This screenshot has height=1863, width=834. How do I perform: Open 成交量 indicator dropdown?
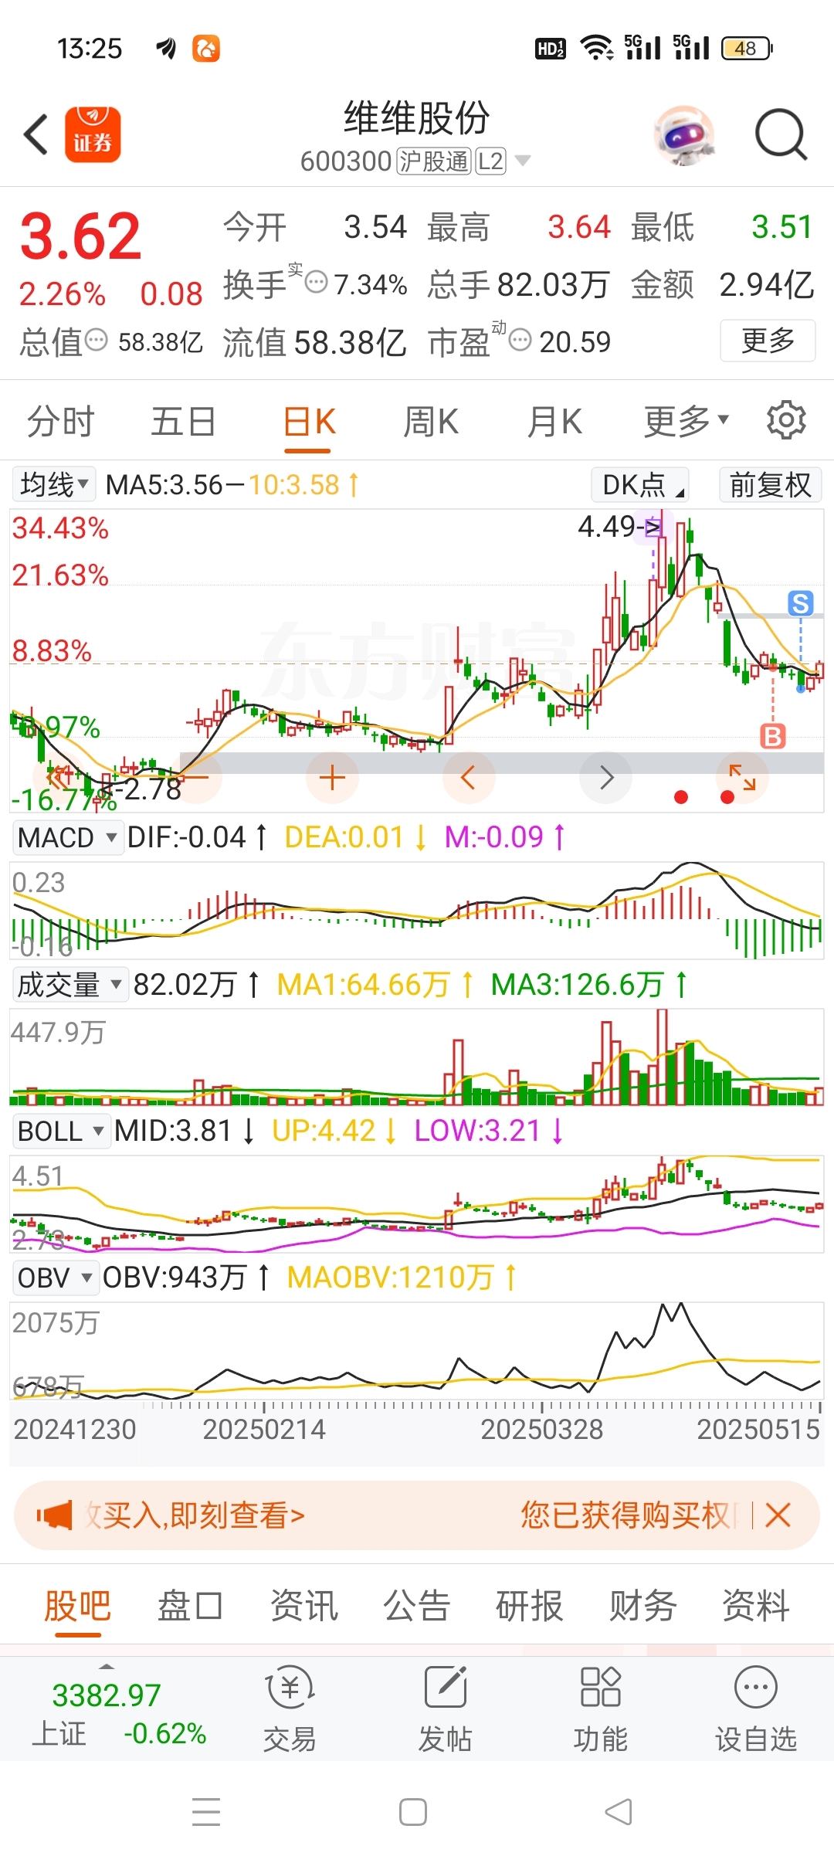coord(69,985)
